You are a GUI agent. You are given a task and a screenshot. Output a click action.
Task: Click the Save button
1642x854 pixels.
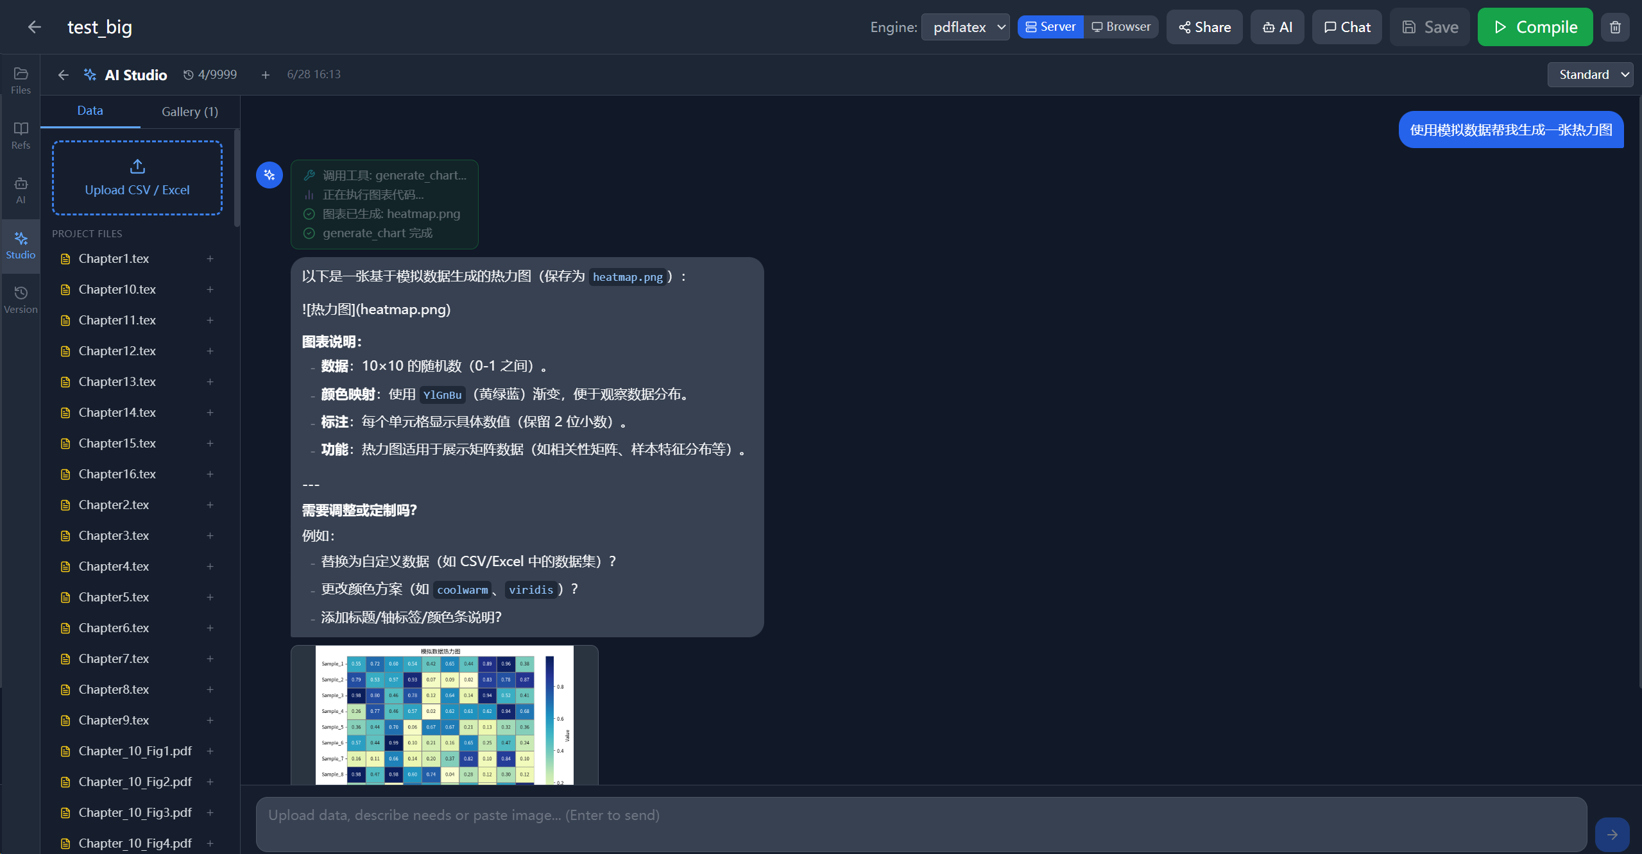pos(1430,27)
